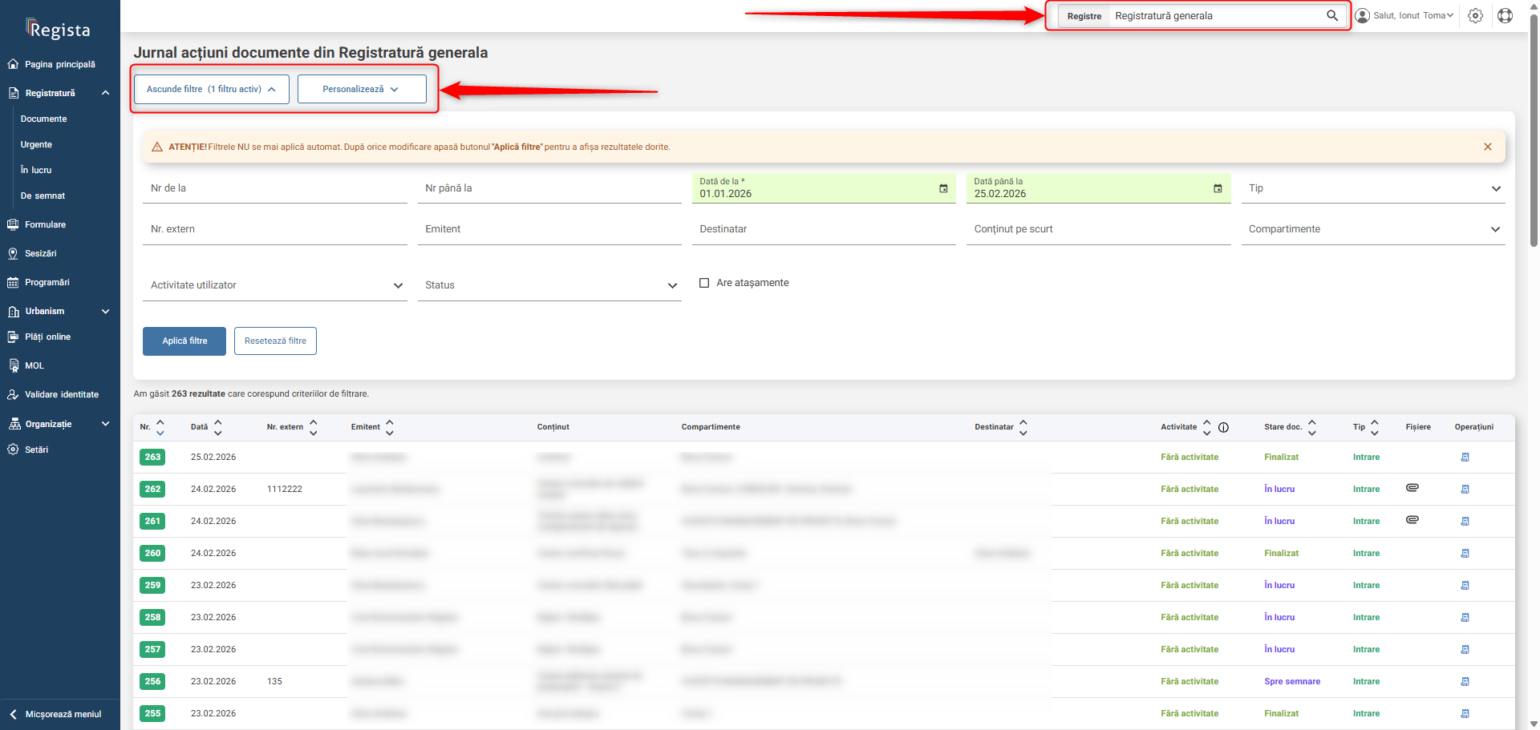1540x730 pixels.
Task: Tick the Are atașamente checkbox
Action: [704, 283]
